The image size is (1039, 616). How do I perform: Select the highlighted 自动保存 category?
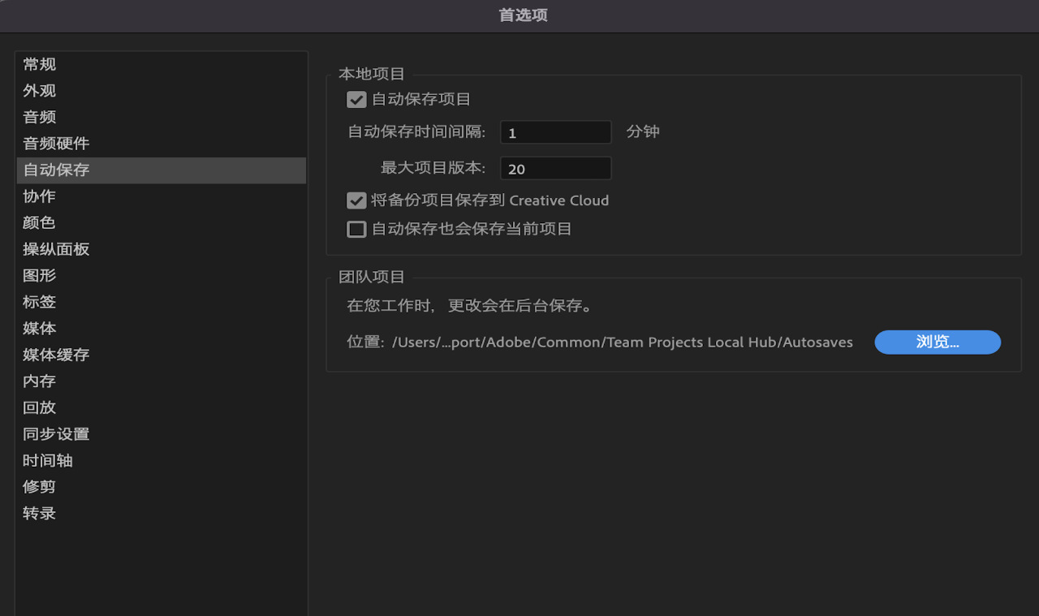tap(162, 170)
